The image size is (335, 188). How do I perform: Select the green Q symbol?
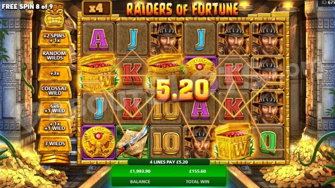(268, 142)
